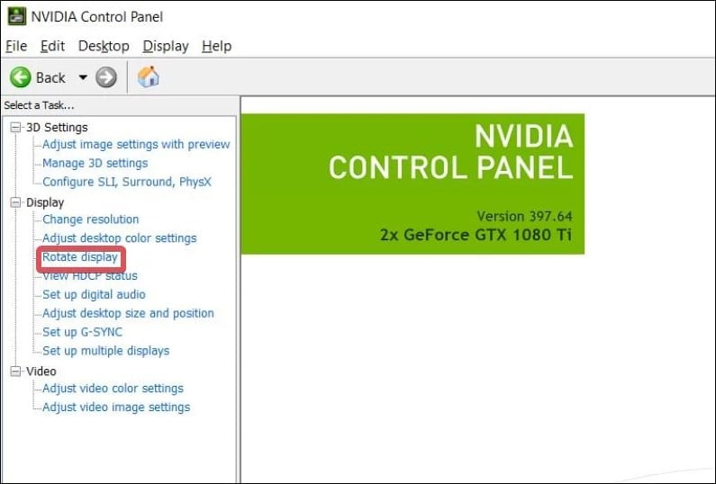716x484 pixels.
Task: Open the Desktop menu
Action: 104,46
